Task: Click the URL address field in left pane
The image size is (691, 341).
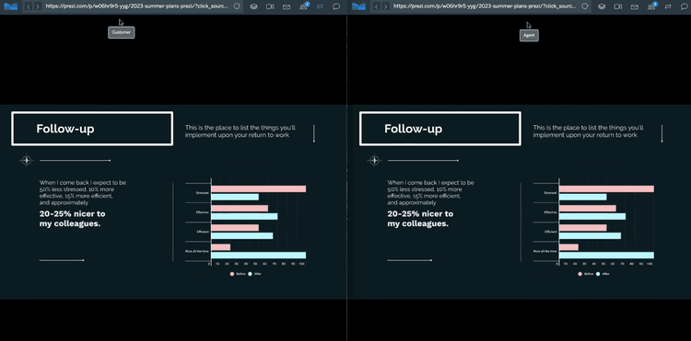Action: click(137, 6)
